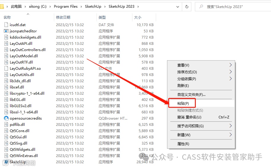Click the refresh button beside address bar
This screenshot has width=271, height=168.
coord(187,7)
